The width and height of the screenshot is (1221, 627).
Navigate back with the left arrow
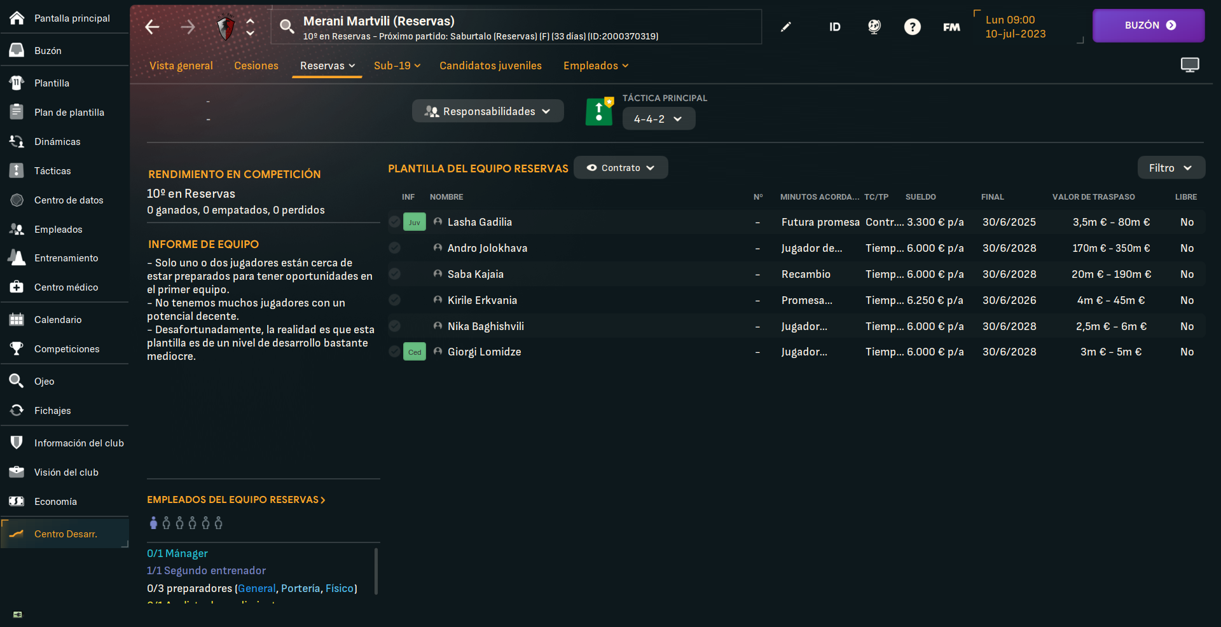tap(152, 27)
